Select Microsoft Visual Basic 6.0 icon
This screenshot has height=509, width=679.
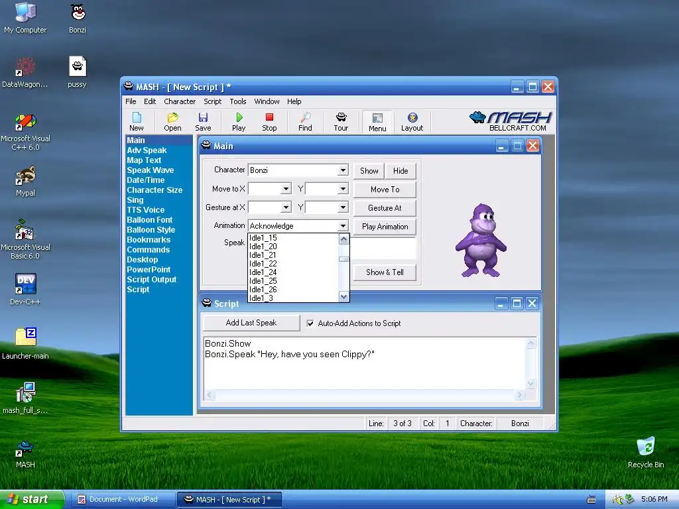[x=25, y=240]
